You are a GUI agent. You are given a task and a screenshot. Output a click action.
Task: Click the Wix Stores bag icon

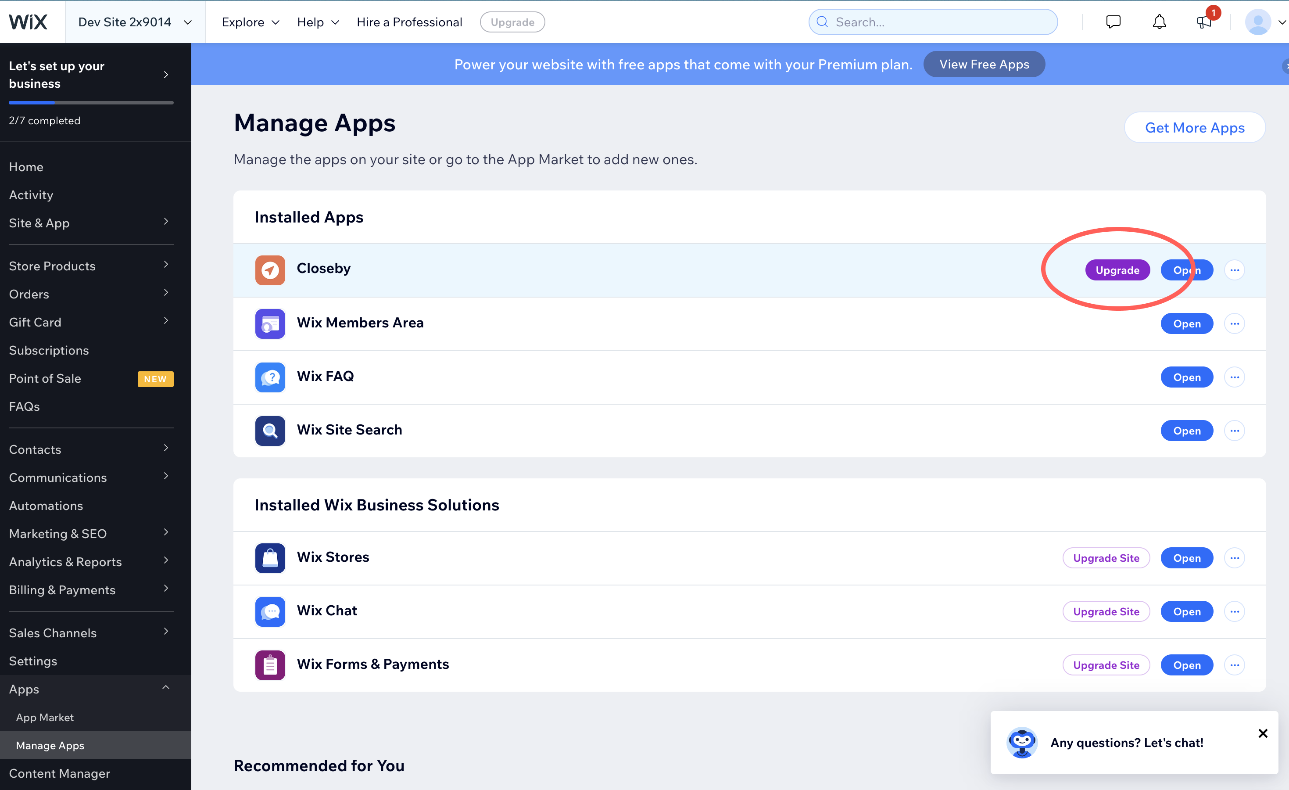pos(270,558)
